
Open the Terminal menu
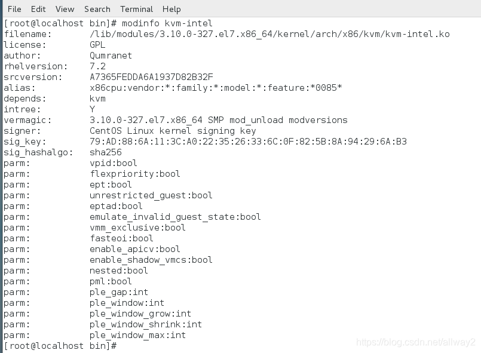click(x=136, y=9)
